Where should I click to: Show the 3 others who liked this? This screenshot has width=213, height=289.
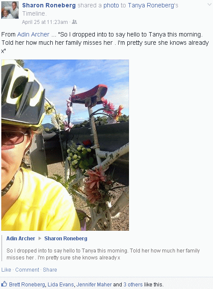coord(133,285)
